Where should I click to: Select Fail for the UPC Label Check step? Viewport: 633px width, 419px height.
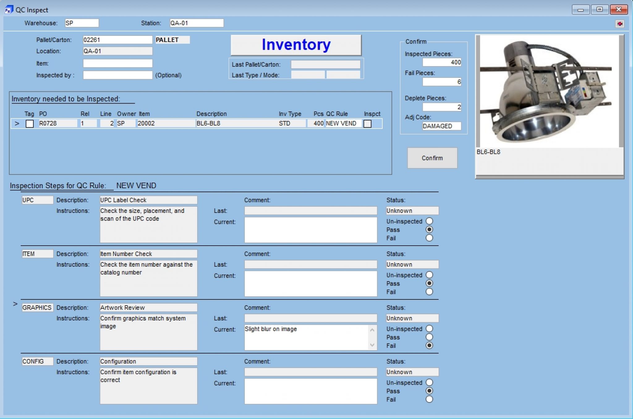pyautogui.click(x=430, y=238)
